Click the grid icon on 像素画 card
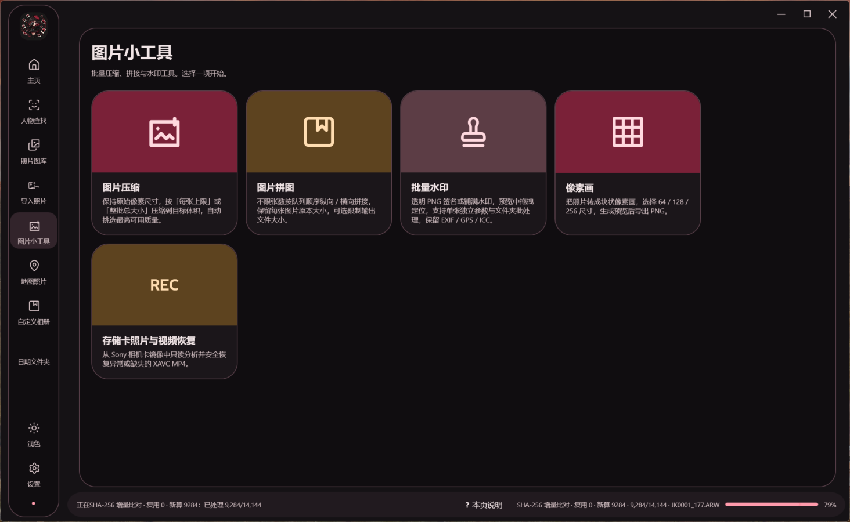 pos(628,132)
